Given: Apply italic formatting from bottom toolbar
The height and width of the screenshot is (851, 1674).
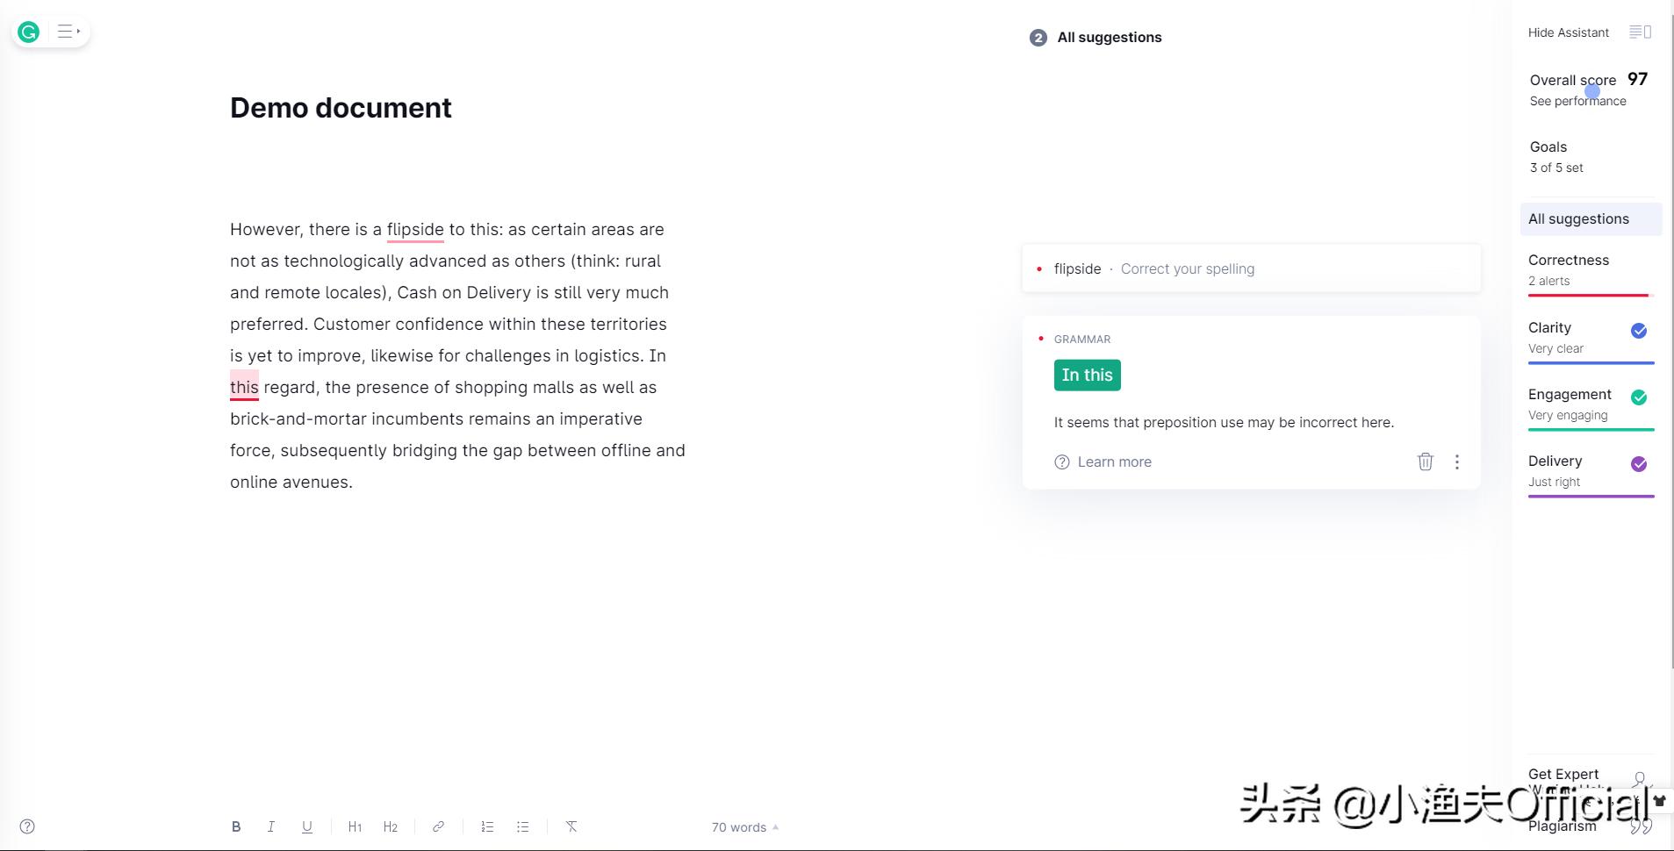Looking at the screenshot, I should pos(271,826).
